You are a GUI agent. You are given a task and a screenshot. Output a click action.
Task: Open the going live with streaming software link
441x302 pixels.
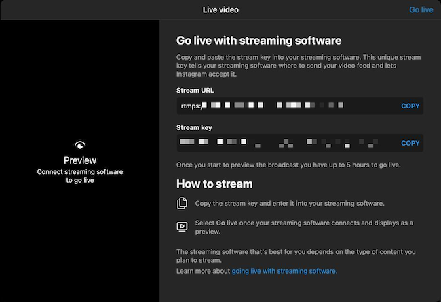[284, 271]
